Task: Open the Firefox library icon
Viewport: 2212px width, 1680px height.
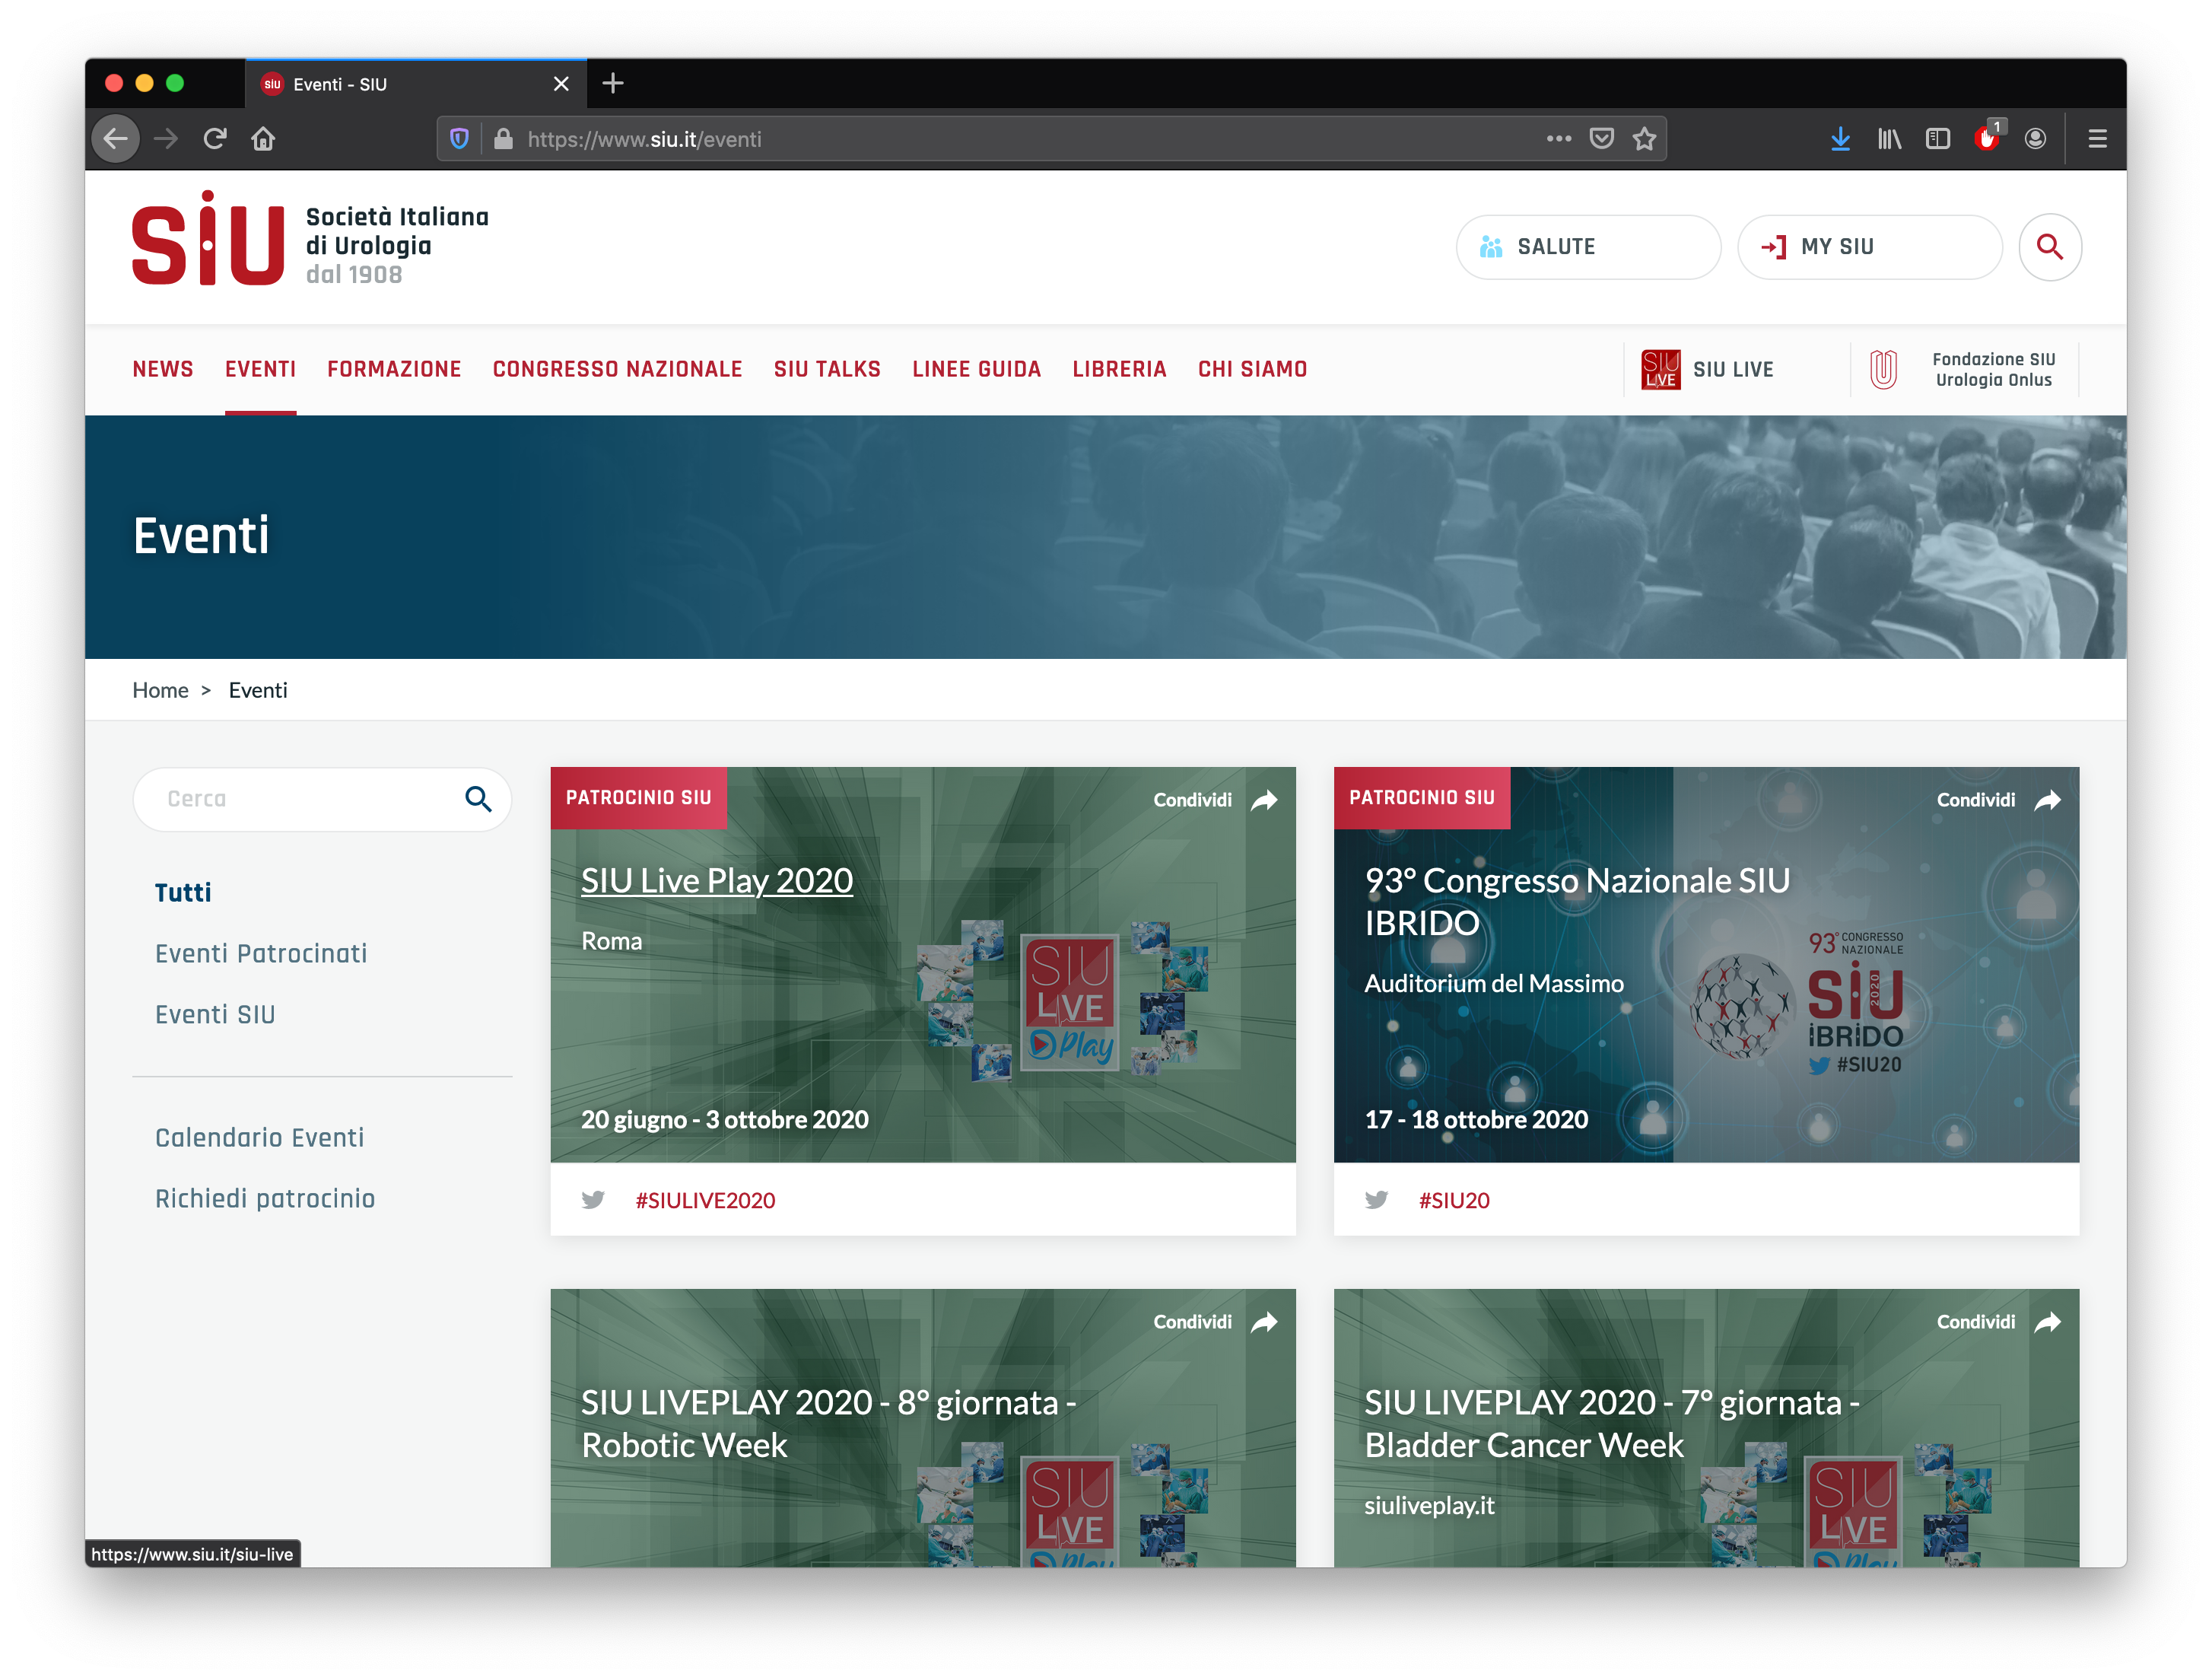Action: click(1889, 139)
